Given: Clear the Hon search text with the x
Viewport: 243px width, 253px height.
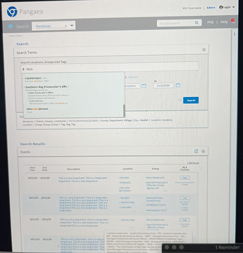Looking at the screenshot, I should point(23,69).
